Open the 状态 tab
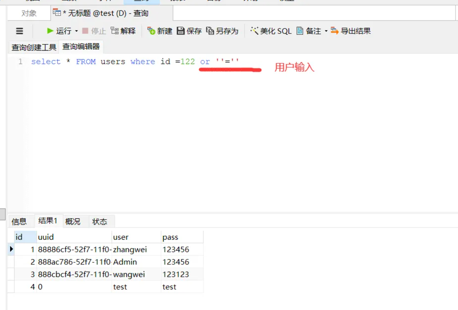458x310 pixels. [100, 221]
